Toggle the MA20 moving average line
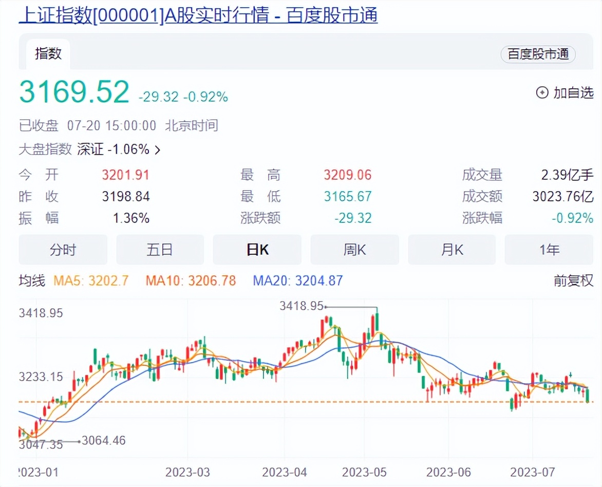 click(296, 280)
